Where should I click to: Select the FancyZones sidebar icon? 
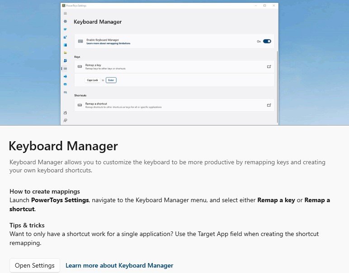click(65, 45)
